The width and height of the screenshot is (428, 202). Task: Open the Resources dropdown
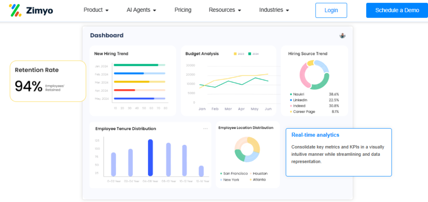tap(225, 10)
